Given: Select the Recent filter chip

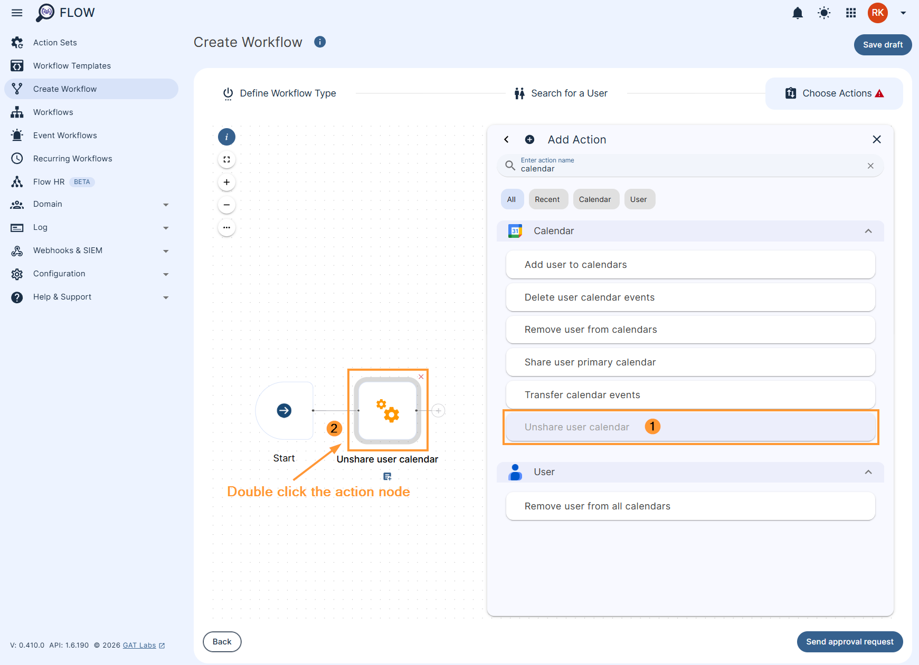Looking at the screenshot, I should (548, 199).
